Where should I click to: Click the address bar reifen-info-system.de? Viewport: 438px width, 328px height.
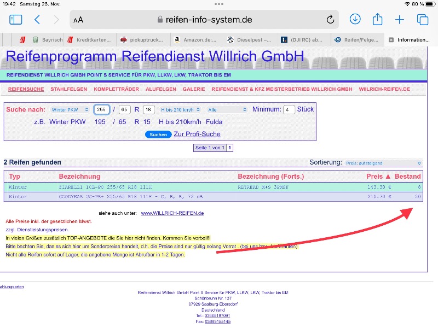[204, 20]
